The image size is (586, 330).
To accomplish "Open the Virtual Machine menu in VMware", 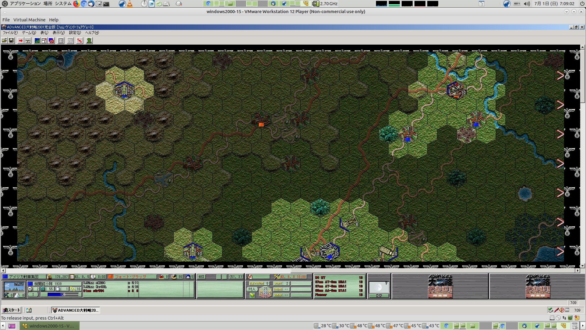I will tap(29, 20).
